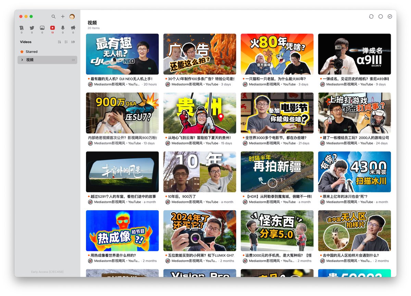This screenshot has width=411, height=296.
Task: Open the 车窗外的风景 video thumbnail
Action: [122, 172]
